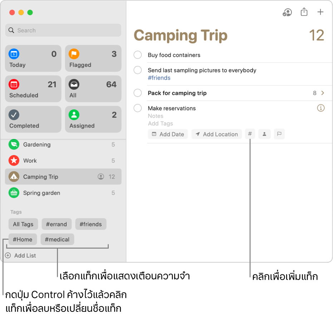Screen dimensions: 333x319
Task: Open the Scheduled smart list
Action: pyautogui.click(x=33, y=89)
